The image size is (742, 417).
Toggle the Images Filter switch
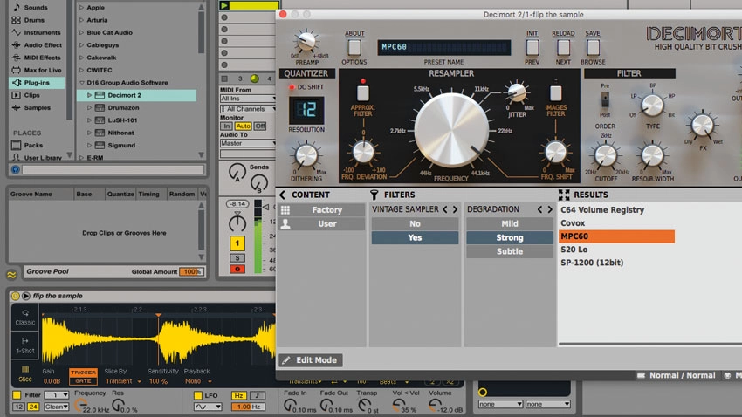(x=555, y=93)
